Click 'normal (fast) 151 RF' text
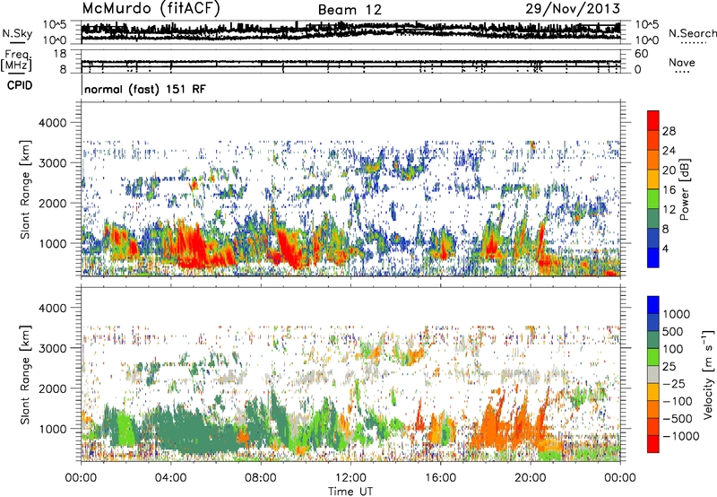The height and width of the screenshot is (497, 717). pyautogui.click(x=145, y=89)
